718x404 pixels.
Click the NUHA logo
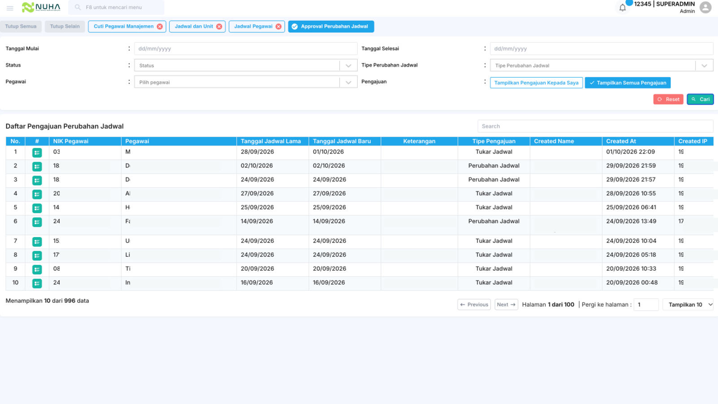(x=41, y=7)
